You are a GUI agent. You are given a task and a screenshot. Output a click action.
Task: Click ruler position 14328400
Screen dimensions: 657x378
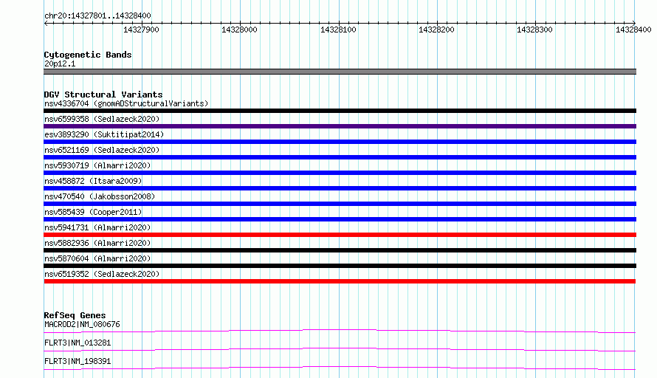tap(633, 30)
